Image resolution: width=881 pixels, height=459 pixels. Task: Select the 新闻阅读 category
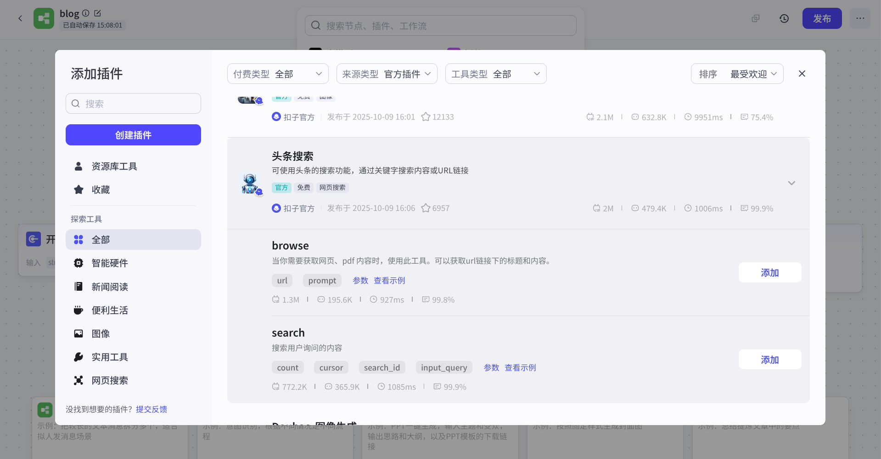click(x=133, y=287)
